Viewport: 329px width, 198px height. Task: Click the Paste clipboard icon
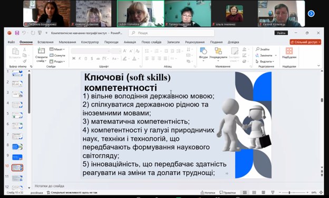click(x=15, y=51)
